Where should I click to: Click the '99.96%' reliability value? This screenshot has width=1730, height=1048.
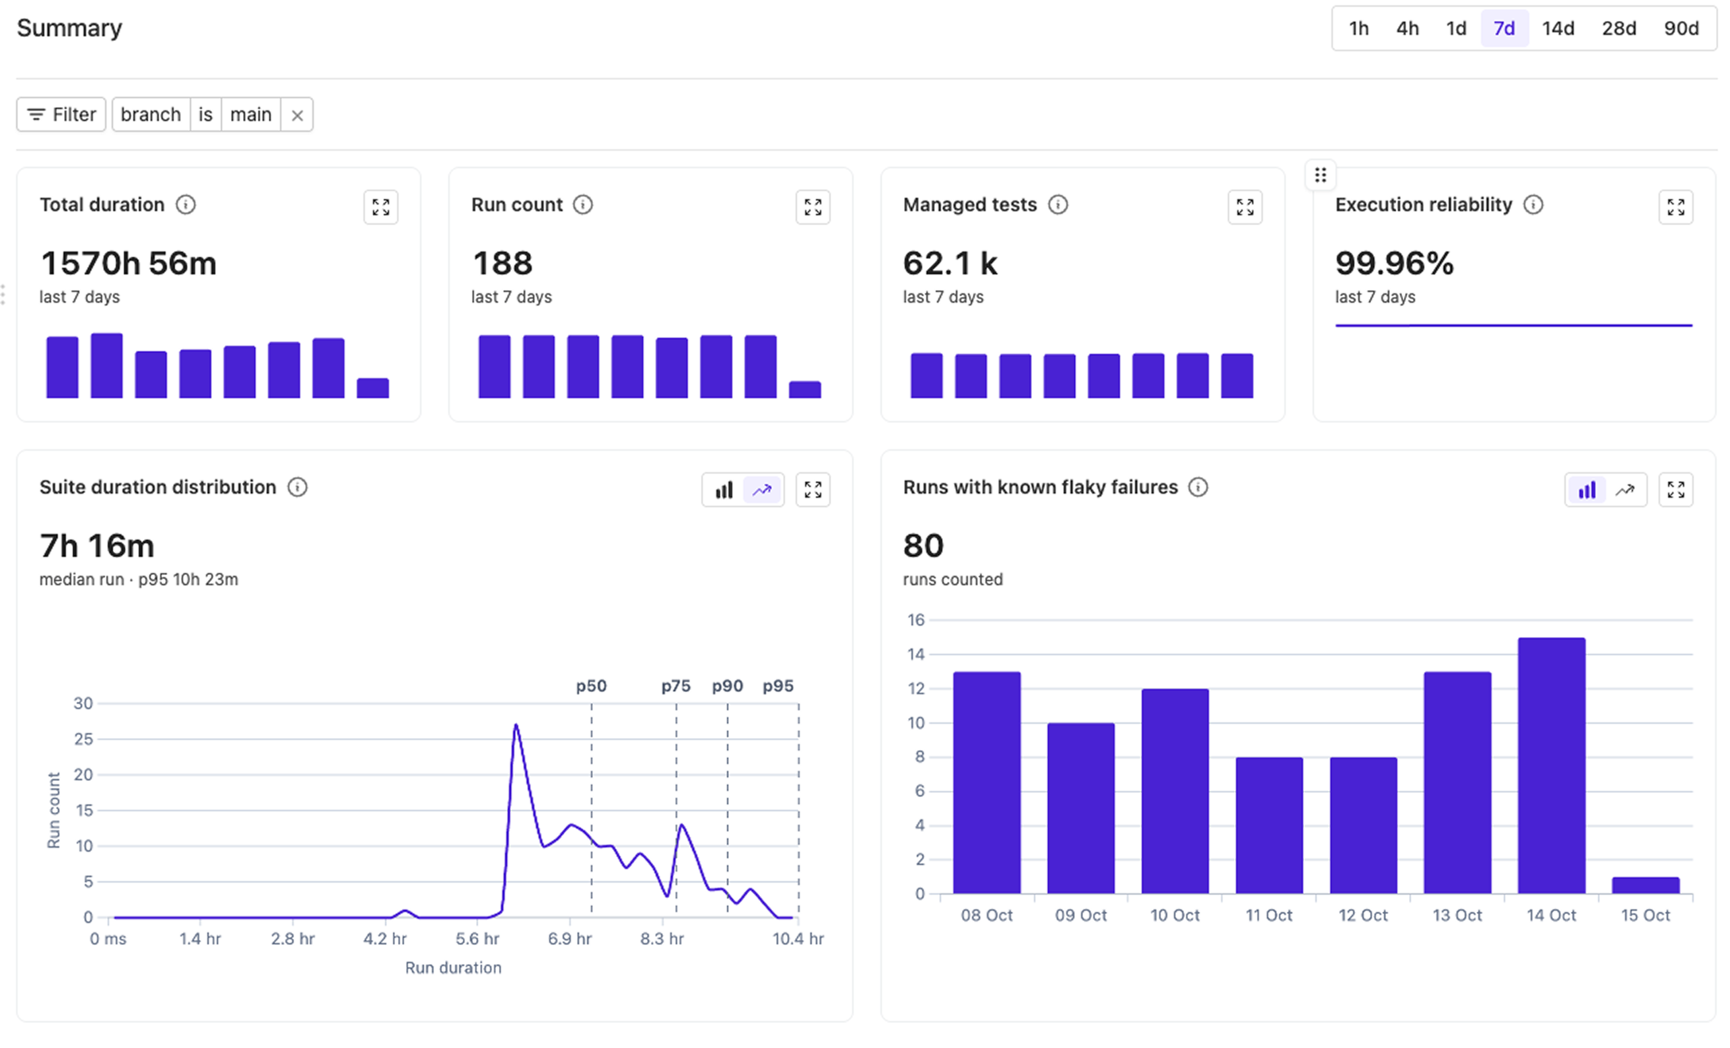click(x=1394, y=264)
